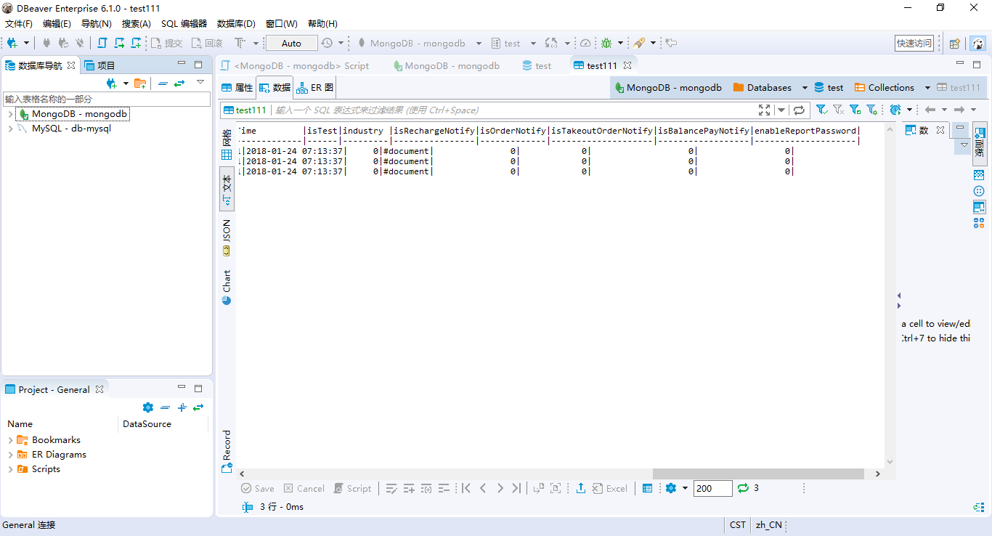Screen dimensions: 992x536
Task: Switch to JSON view mode
Action: 227,237
